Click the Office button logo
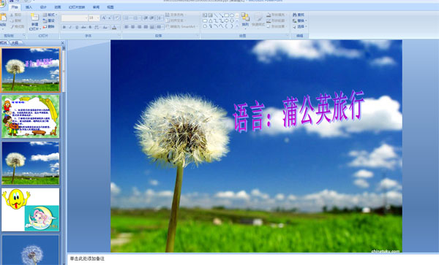The height and width of the screenshot is (265, 439). [2, 4]
